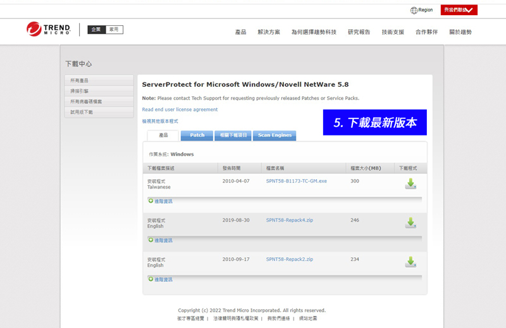This screenshot has height=328, width=506.
Task: Click the file size value 300
Action: (x=355, y=181)
